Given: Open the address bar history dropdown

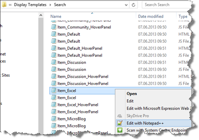Looking at the screenshot, I should [x=126, y=5].
